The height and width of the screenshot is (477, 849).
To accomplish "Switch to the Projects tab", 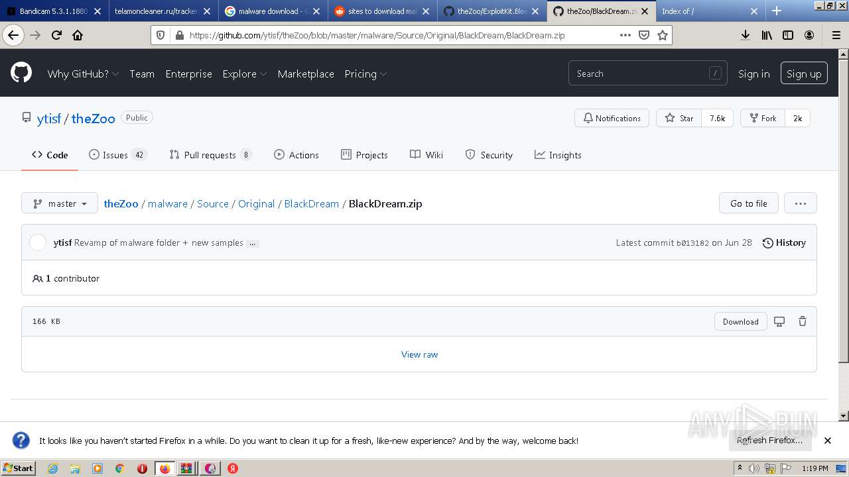I will 364,155.
